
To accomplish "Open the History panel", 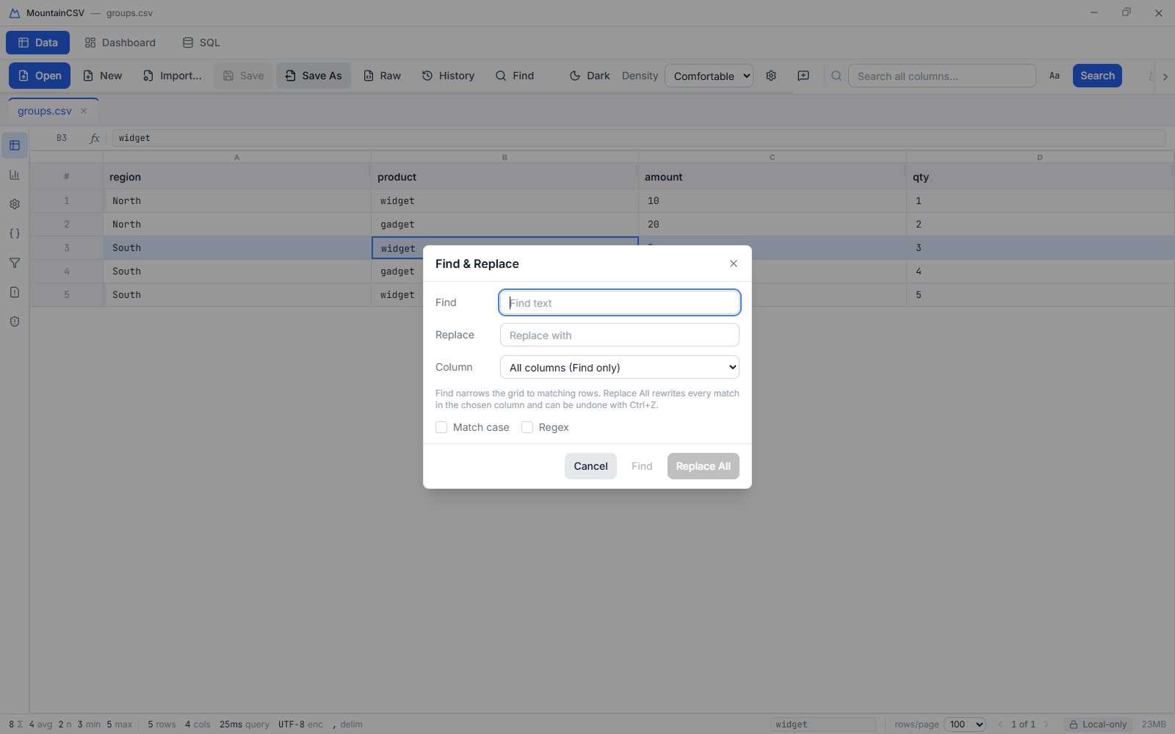I will tap(449, 76).
